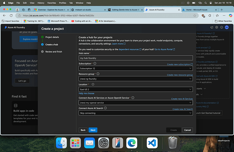
Task: Click the Resource group info icon
Action: [98, 74]
